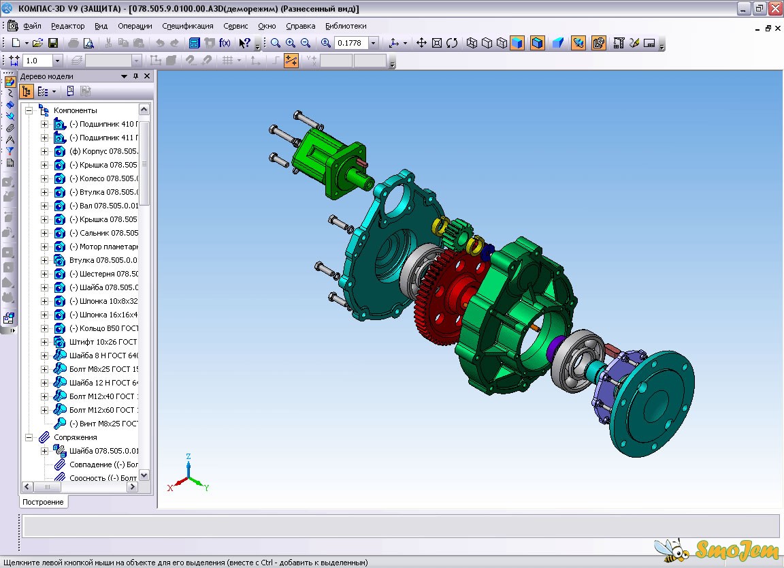The width and height of the screenshot is (784, 568).
Task: Toggle shaded-with-edges display mode
Action: tap(538, 43)
